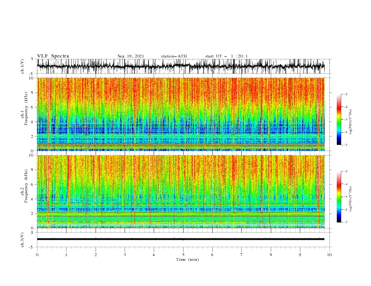Click time axis tick label '0'

[37, 255]
